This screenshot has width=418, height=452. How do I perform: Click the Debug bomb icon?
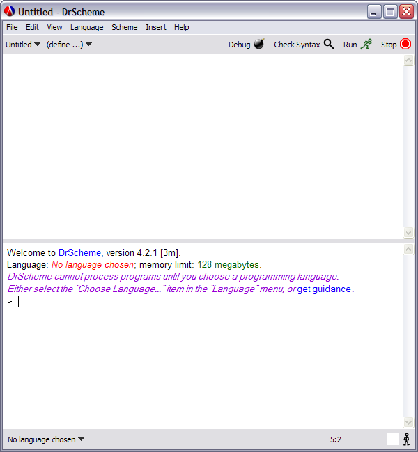(x=259, y=44)
